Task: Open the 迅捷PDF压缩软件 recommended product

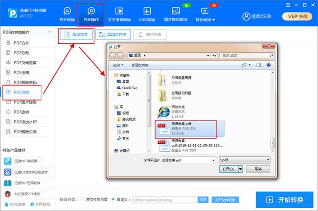Action: click(28, 183)
